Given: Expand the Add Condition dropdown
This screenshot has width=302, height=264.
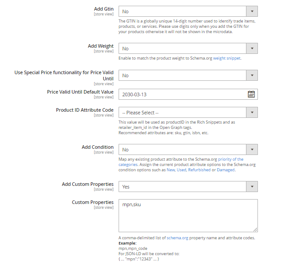Looking at the screenshot, I should click(183, 150).
